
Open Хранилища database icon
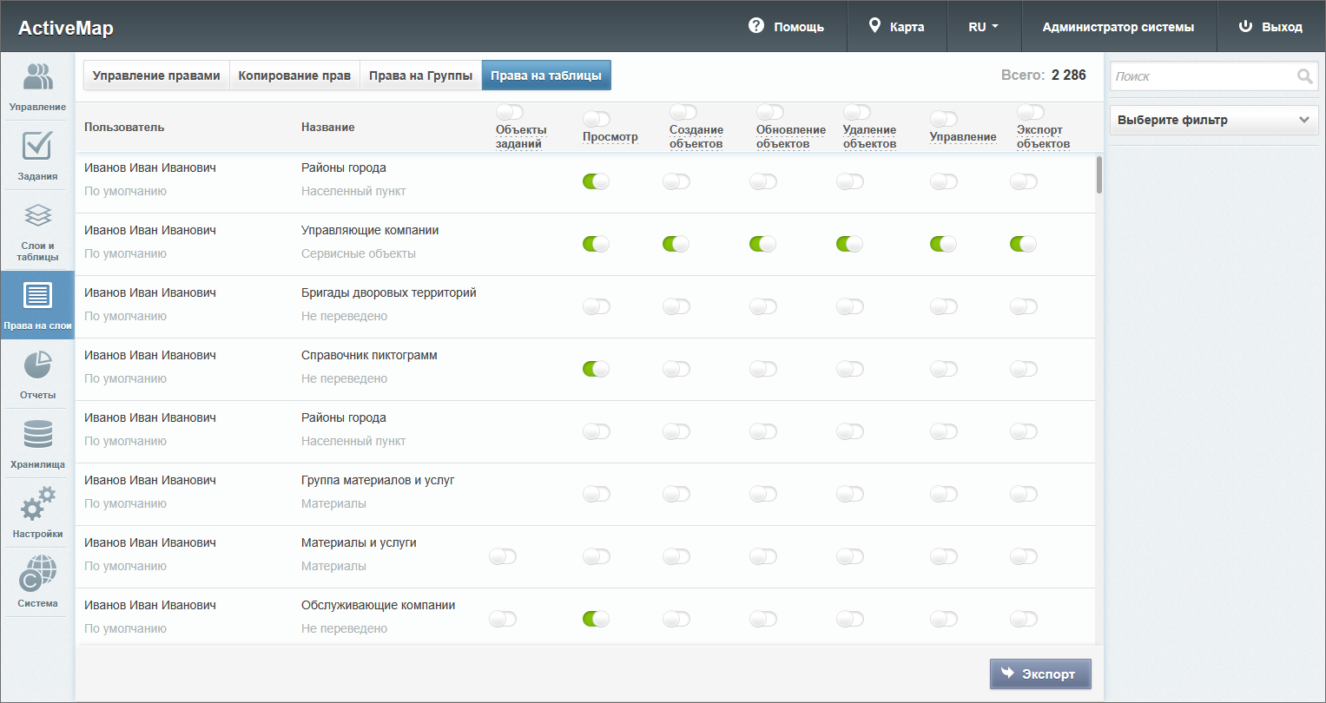[37, 435]
